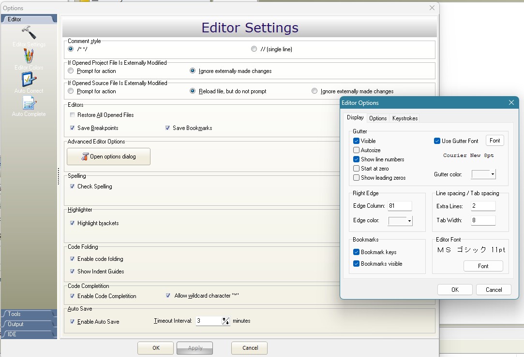Click the Auto Complete sidebar icon

tap(29, 103)
